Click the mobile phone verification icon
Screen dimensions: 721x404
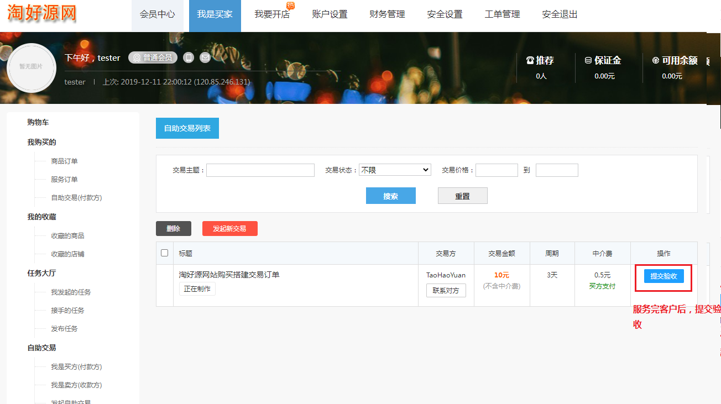click(x=189, y=57)
